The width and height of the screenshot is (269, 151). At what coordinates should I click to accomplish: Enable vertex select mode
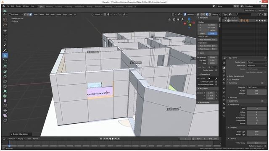pos(25,15)
